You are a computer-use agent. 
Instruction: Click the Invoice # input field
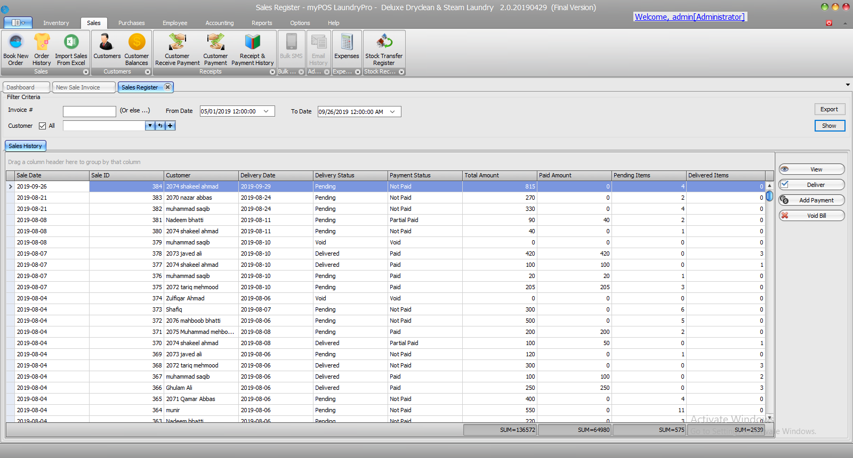pos(89,111)
